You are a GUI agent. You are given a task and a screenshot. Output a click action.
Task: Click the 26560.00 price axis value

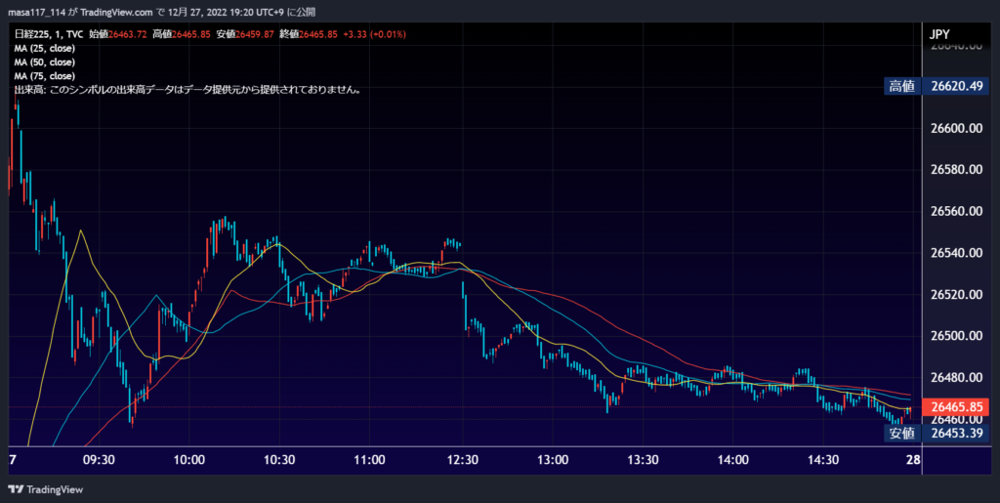957,211
